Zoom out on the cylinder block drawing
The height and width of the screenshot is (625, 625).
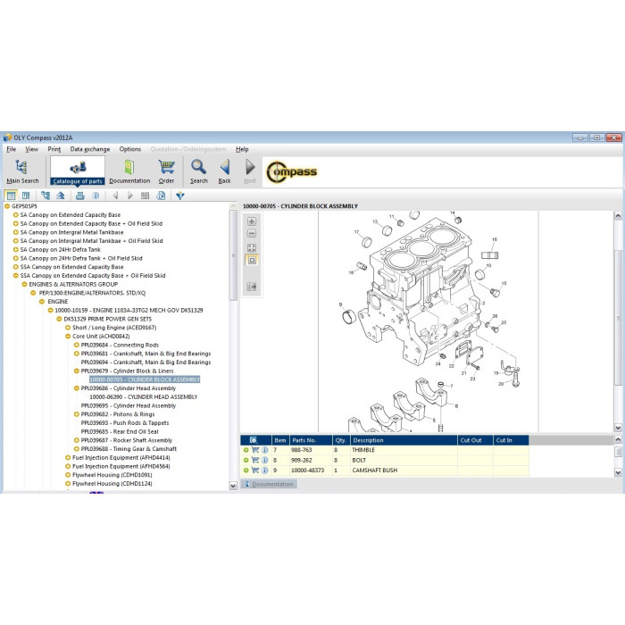(252, 233)
